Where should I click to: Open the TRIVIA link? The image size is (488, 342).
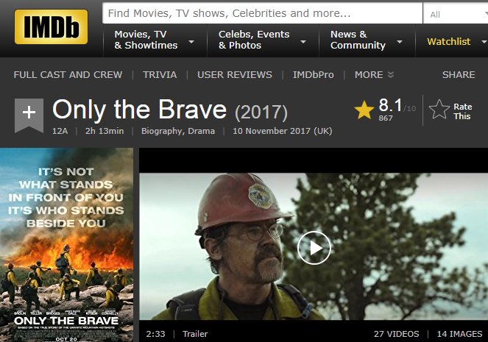[160, 74]
